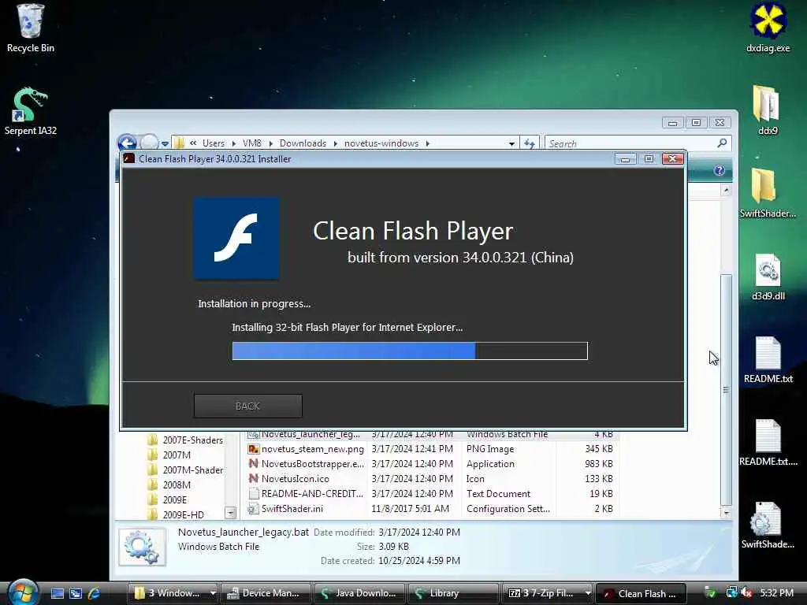The height and width of the screenshot is (605, 807).
Task: Minimize the Clean Flash Player installer
Action: click(x=625, y=159)
